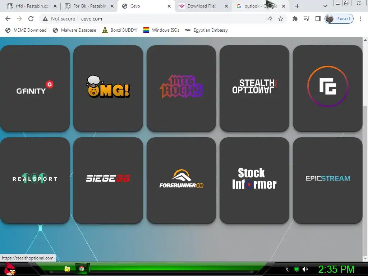Click the page scrollbar down arrow
Viewport: 368px width, 276px height.
coord(365,259)
